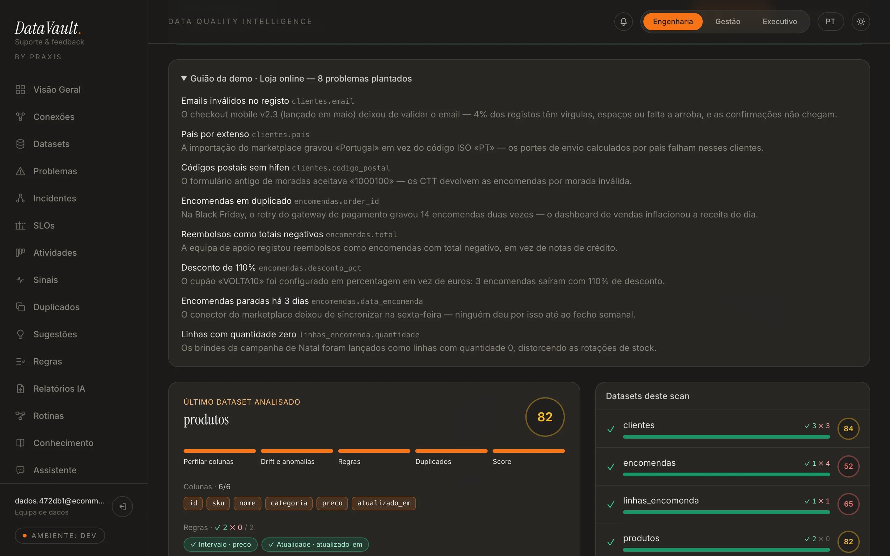Click the Problemas warning triangle icon
Screen dimensions: 890x556
[x=20, y=171]
